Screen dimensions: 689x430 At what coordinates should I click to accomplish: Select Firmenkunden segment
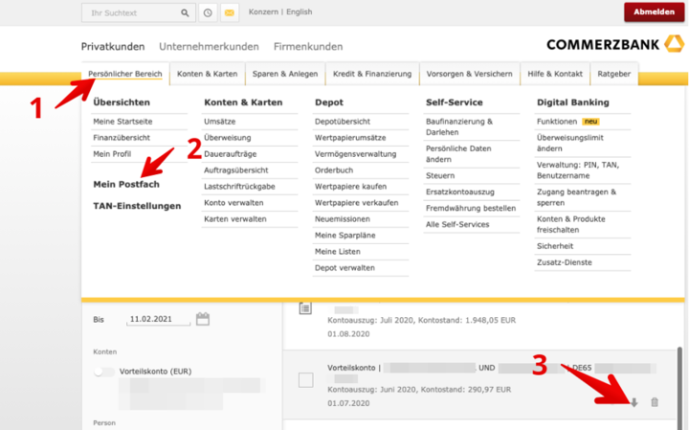[308, 47]
